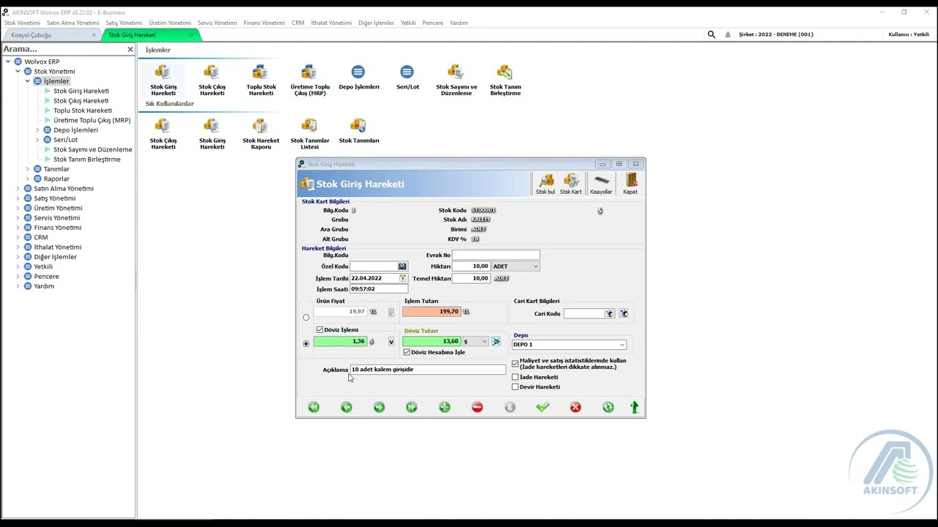Collapse Stok Yönetimi tree node
The width and height of the screenshot is (938, 527).
18,71
